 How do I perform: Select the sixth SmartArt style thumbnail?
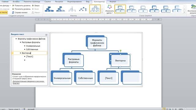tap(177, 9)
